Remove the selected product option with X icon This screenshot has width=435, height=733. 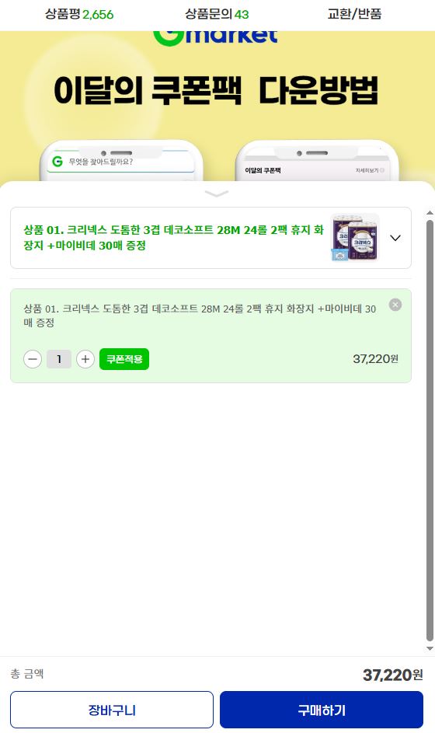point(395,305)
